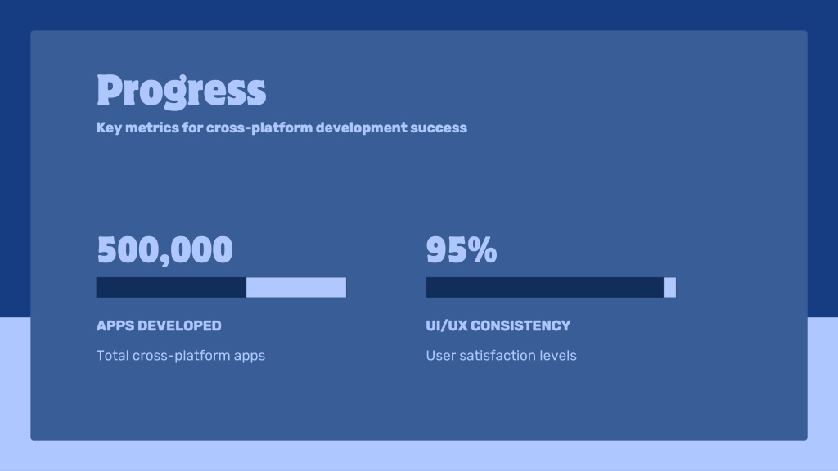Click empty card area right of UI/UX bar
The image size is (838, 471).
coord(741,288)
